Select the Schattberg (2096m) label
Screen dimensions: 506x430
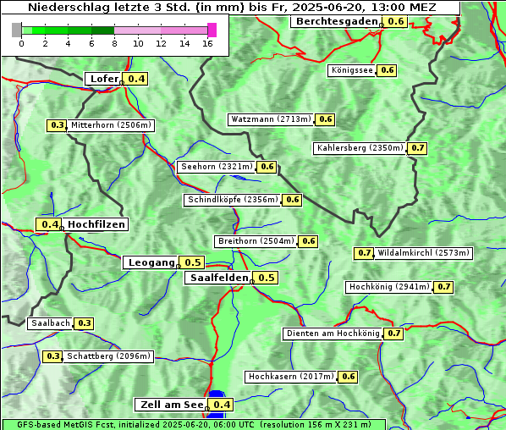108,356
